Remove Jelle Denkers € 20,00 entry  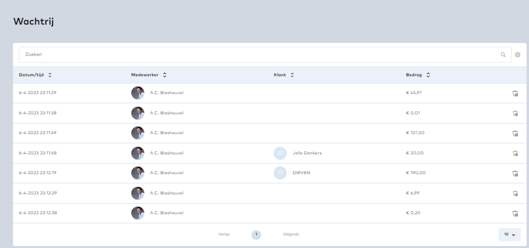(515, 153)
